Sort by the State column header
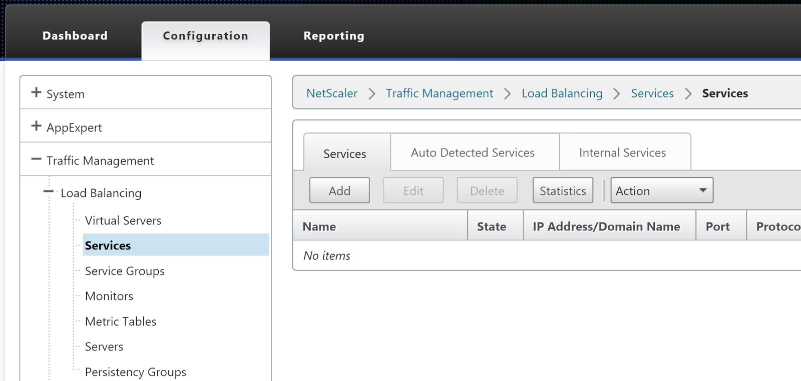This screenshot has width=801, height=381. [x=495, y=226]
